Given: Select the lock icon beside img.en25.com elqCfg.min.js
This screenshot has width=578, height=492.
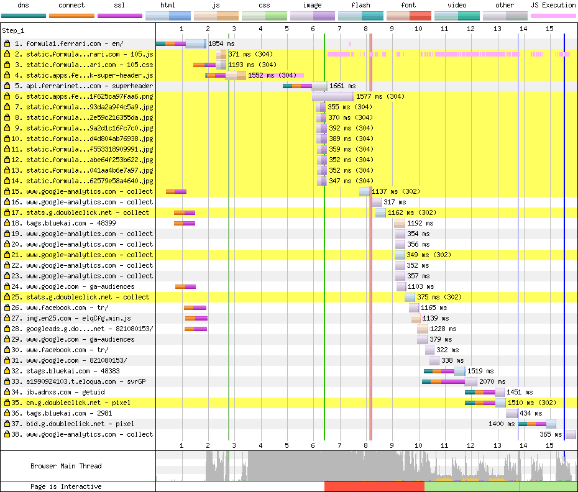Looking at the screenshot, I should coord(7,319).
